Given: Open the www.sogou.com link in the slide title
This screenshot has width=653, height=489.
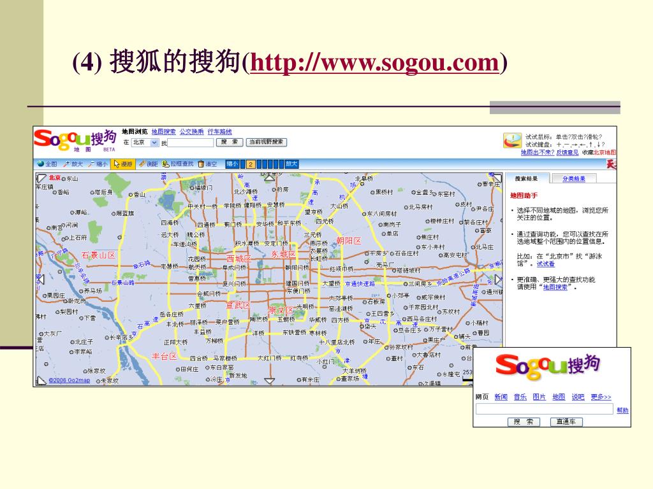Looking at the screenshot, I should [x=374, y=63].
